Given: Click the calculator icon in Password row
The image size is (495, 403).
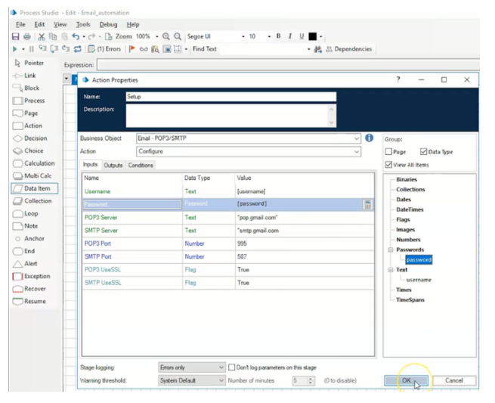Looking at the screenshot, I should [x=367, y=204].
